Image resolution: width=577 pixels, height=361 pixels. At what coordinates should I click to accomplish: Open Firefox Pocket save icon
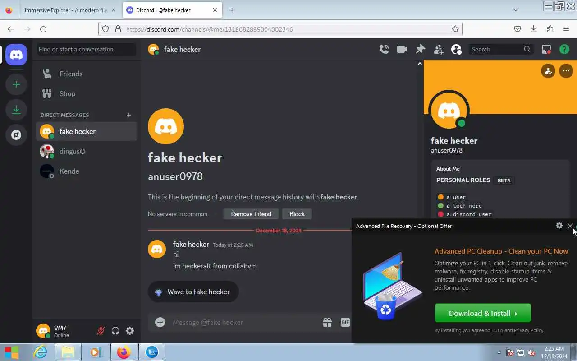(517, 29)
